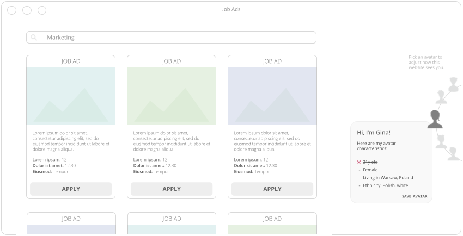Click the magnifier search icon

(34, 38)
